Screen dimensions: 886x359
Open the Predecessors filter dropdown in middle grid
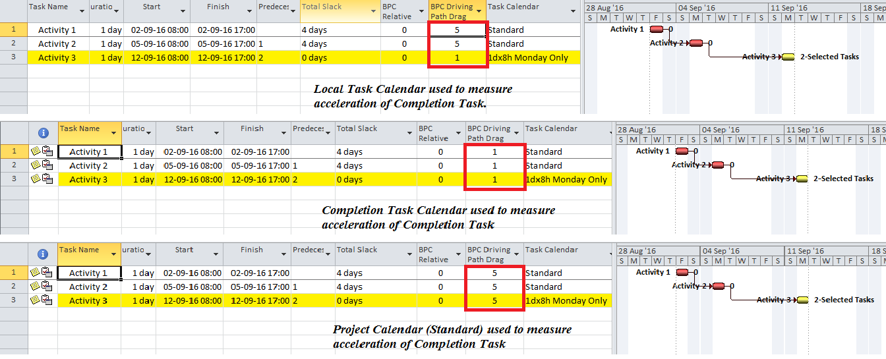(329, 133)
